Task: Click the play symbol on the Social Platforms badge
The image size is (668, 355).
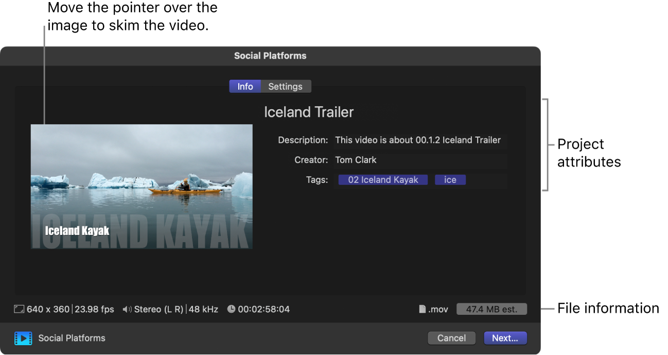Action: pyautogui.click(x=24, y=338)
